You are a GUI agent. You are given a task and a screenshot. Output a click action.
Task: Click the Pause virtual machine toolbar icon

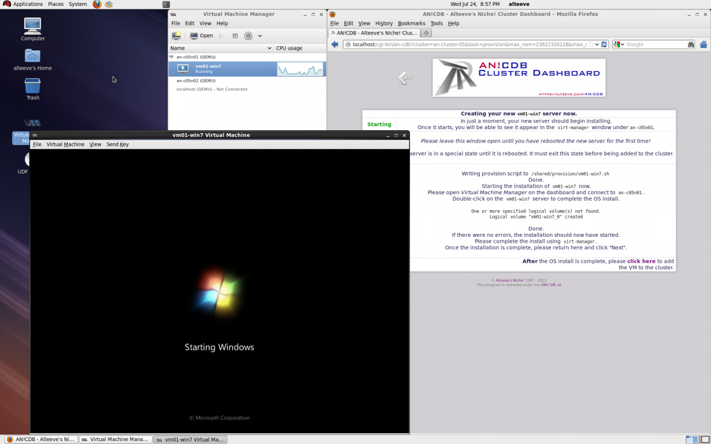tap(235, 36)
